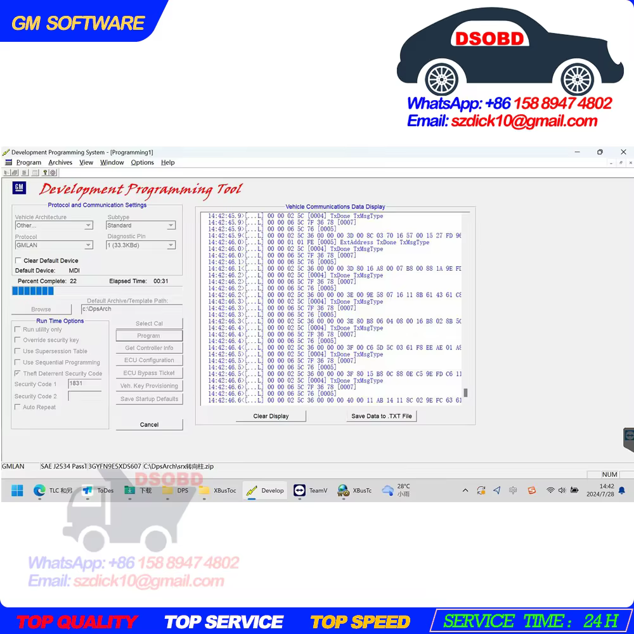Click the third toolbar icon under the View menu
This screenshot has height=634, width=634.
click(x=25, y=172)
